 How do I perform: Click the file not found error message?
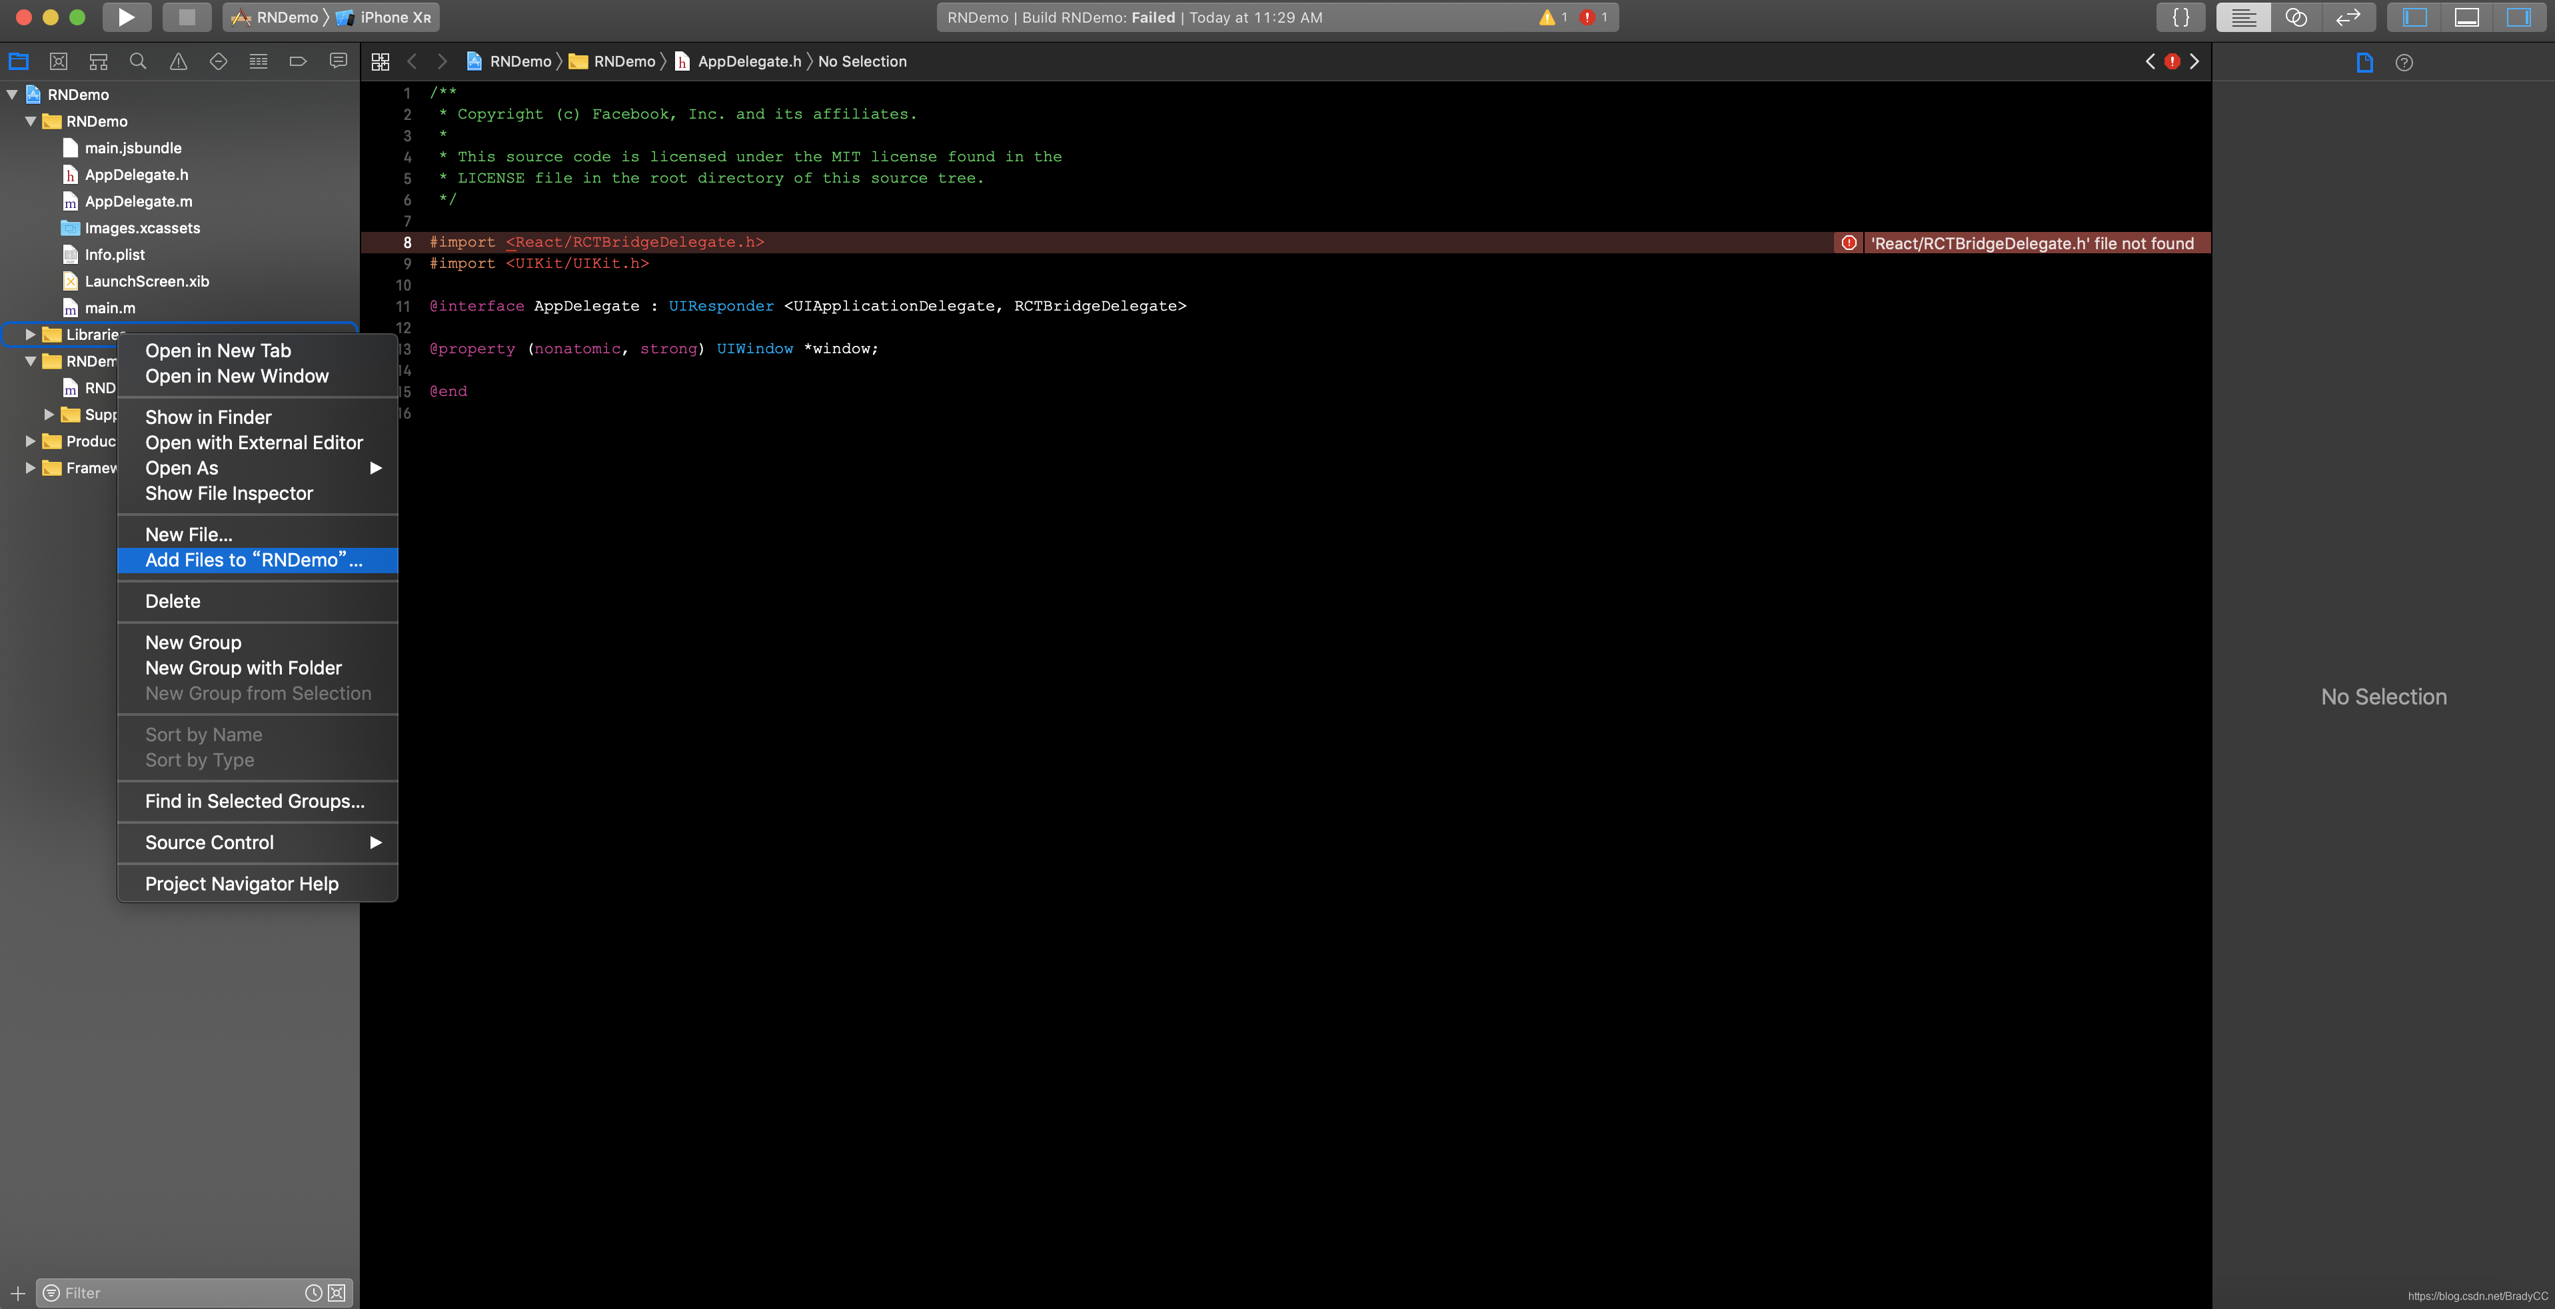(2031, 243)
